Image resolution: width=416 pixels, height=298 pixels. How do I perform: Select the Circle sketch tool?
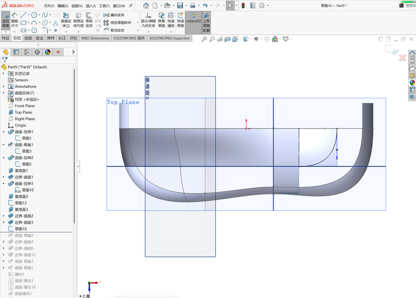(34, 15)
